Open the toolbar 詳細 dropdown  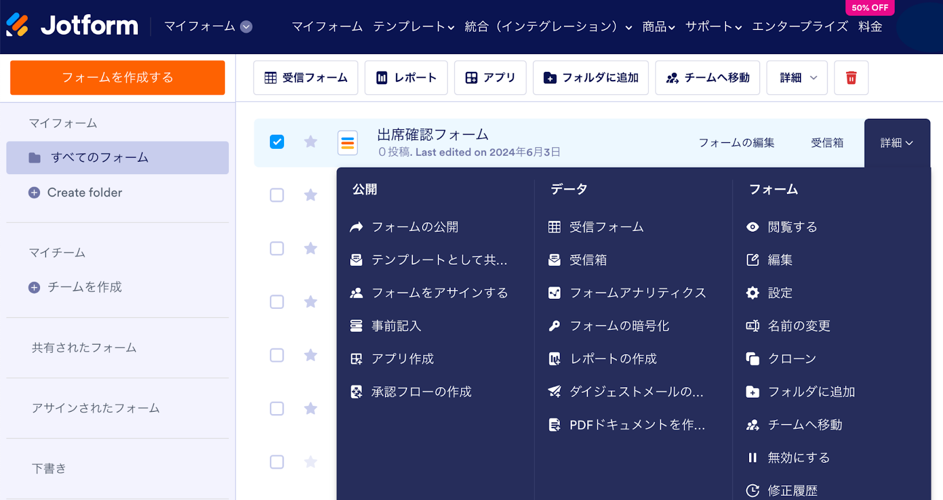click(x=797, y=78)
